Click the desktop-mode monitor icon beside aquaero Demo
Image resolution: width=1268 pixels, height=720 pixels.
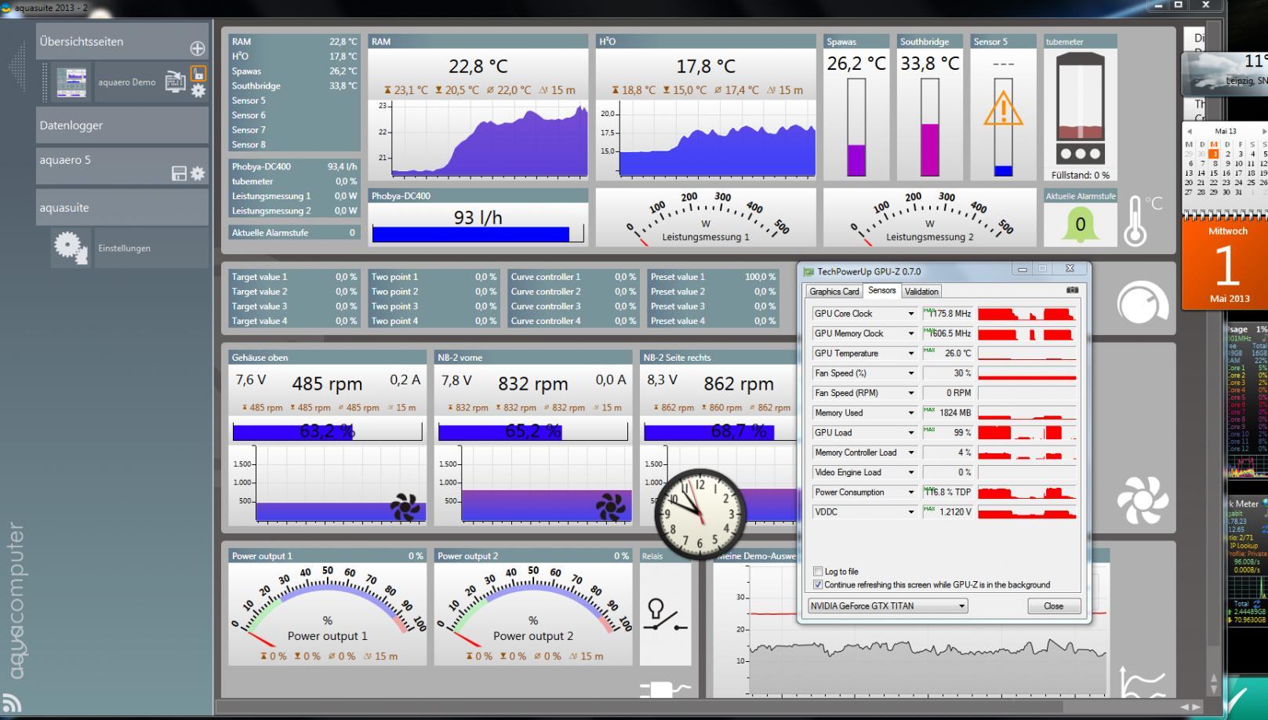coord(176,82)
